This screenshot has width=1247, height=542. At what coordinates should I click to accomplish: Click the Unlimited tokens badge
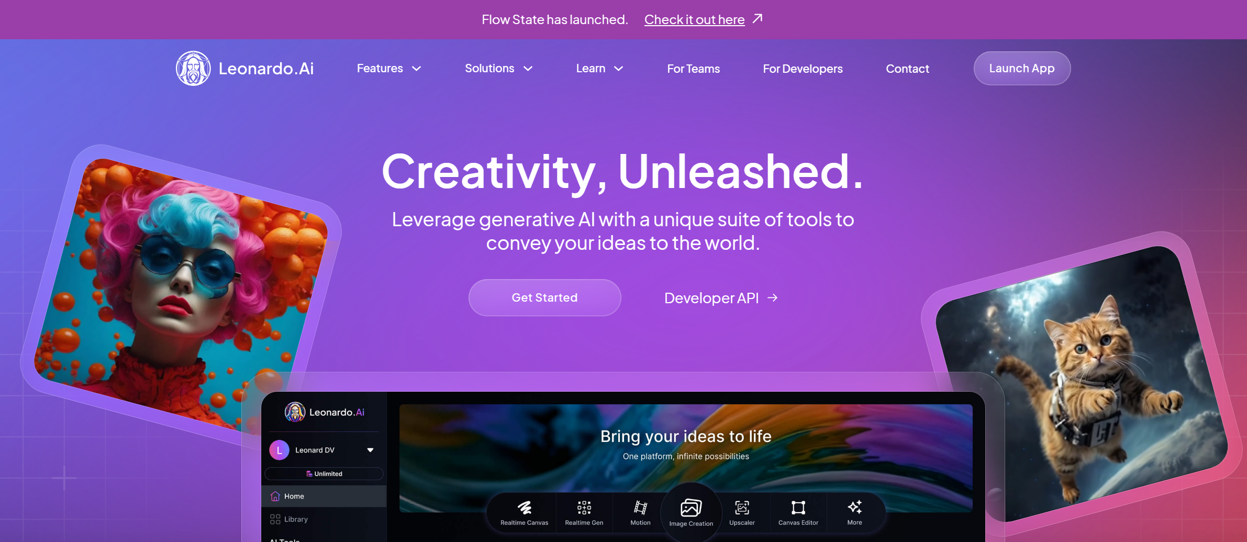pyautogui.click(x=324, y=473)
